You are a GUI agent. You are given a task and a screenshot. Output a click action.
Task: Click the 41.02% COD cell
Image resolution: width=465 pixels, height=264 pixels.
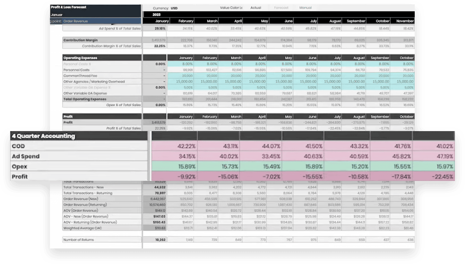point(434,146)
